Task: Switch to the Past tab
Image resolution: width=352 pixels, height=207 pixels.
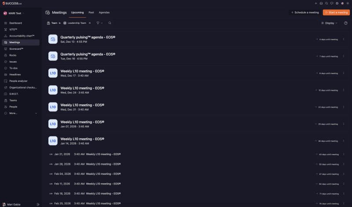Action: point(91,13)
